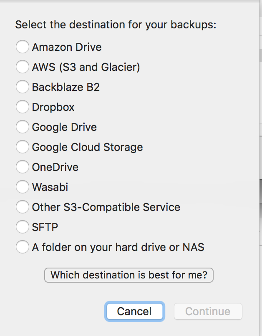Click the 'Amazon Drive' label text

[x=67, y=47]
